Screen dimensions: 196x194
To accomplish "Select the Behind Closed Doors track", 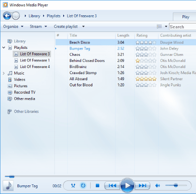I will click(125, 61).
